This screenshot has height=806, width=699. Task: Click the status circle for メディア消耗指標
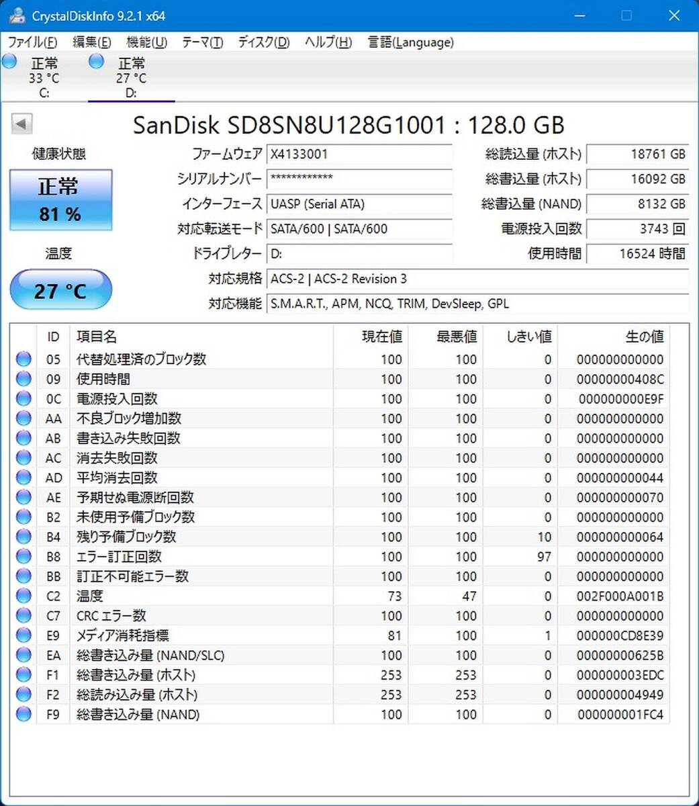[24, 635]
